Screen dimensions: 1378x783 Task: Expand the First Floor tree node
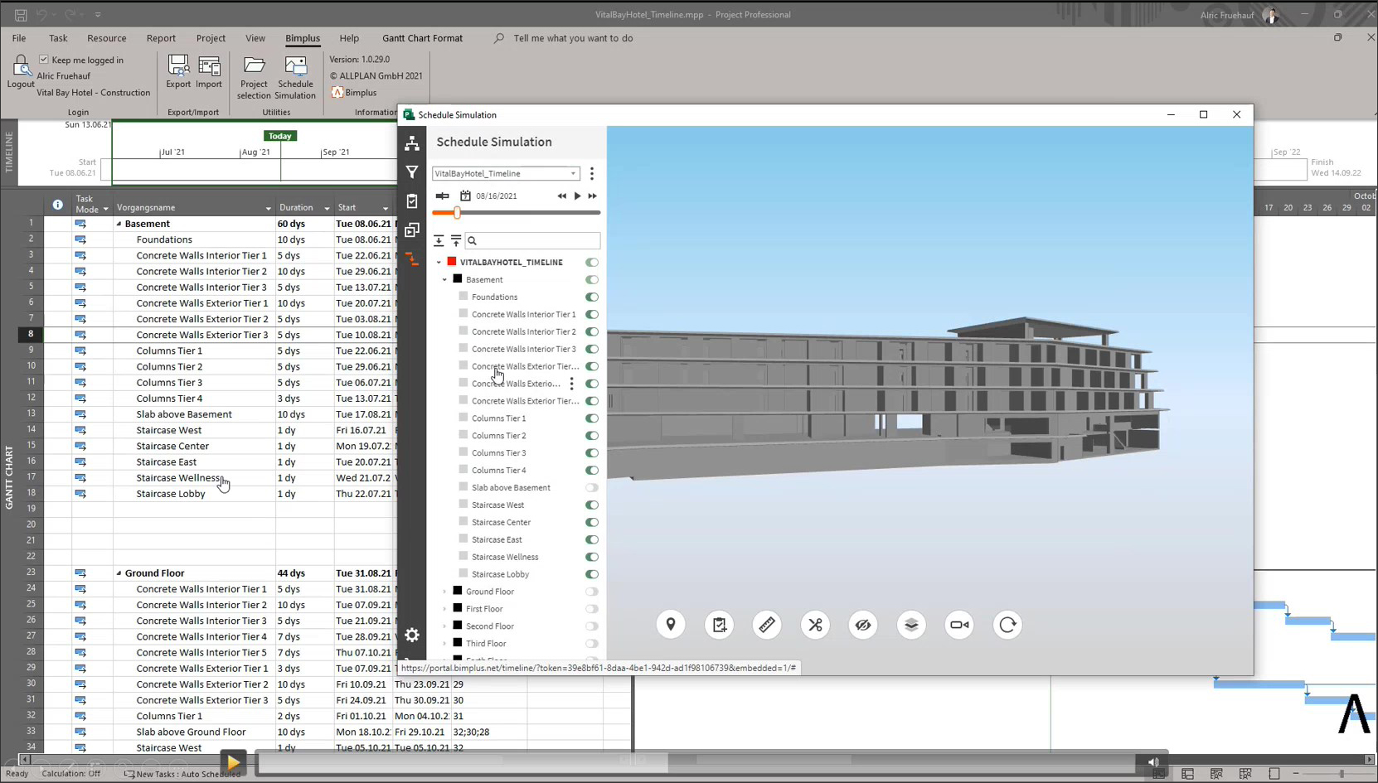pyautogui.click(x=444, y=609)
